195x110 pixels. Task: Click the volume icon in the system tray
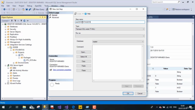click(x=171, y=107)
